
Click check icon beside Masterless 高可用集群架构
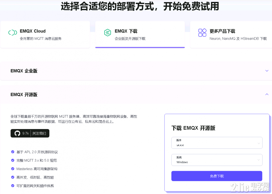(13, 169)
